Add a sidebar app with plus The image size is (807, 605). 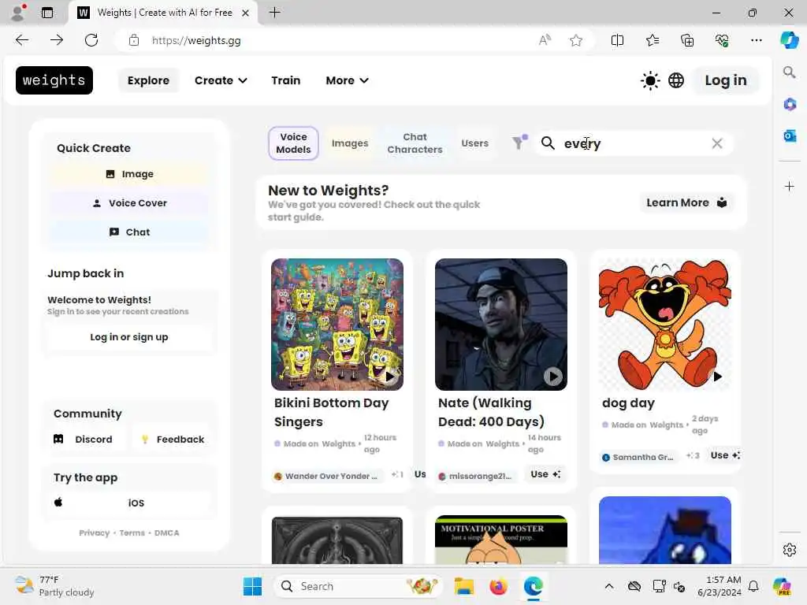pos(790,186)
